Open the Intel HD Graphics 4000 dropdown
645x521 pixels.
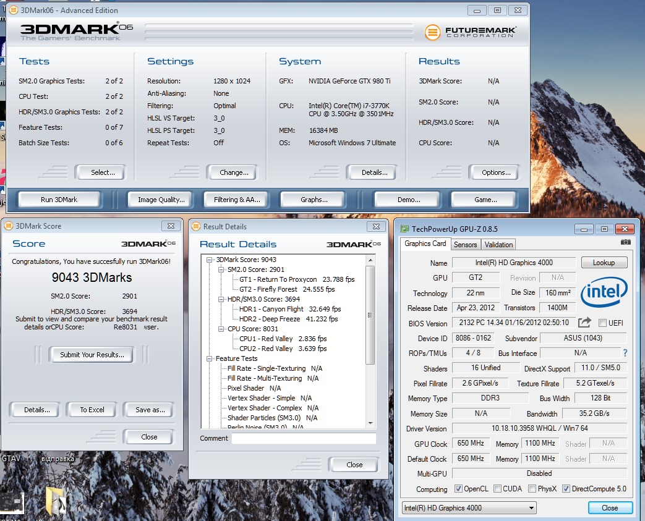pyautogui.click(x=468, y=508)
